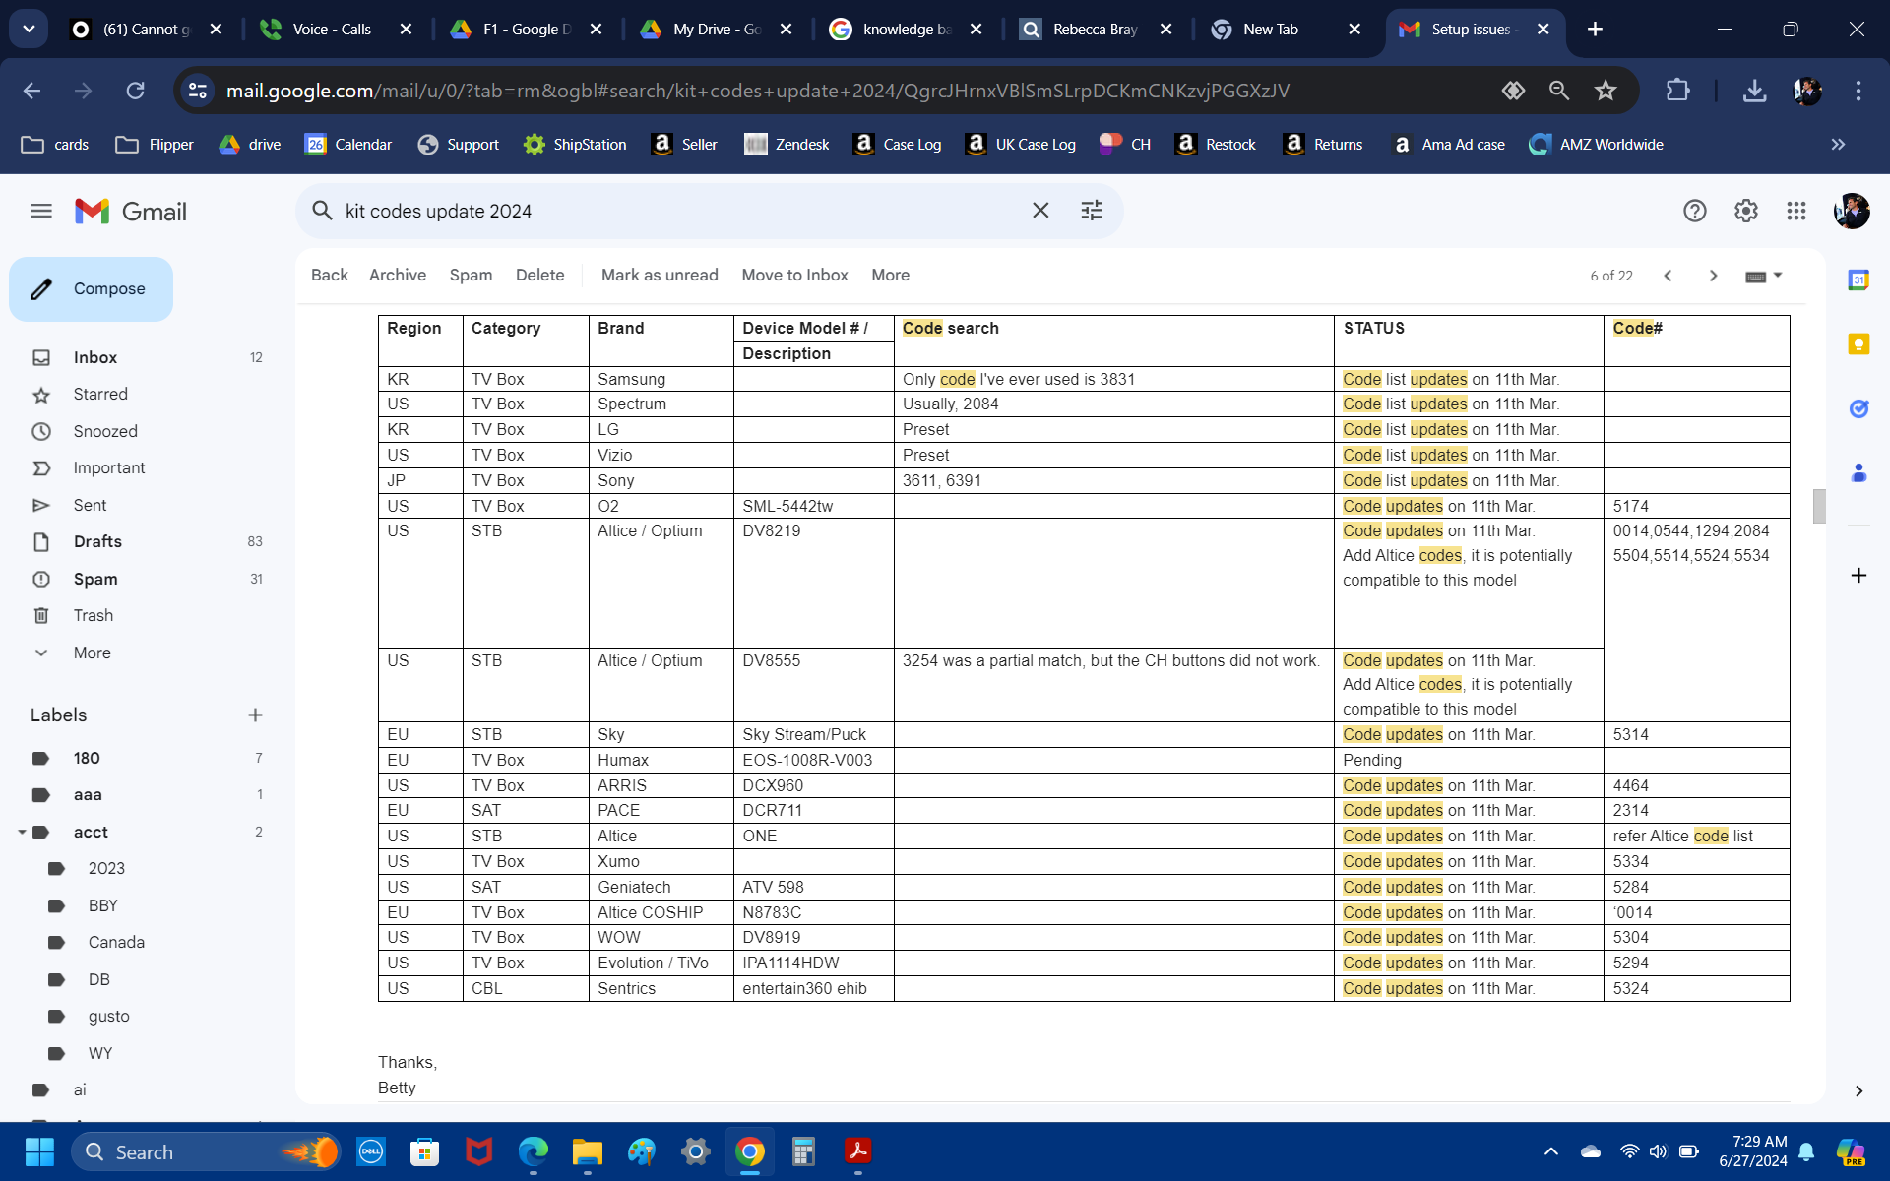Open Gmail Support help icon
Image resolution: width=1890 pixels, height=1181 pixels.
[1694, 211]
